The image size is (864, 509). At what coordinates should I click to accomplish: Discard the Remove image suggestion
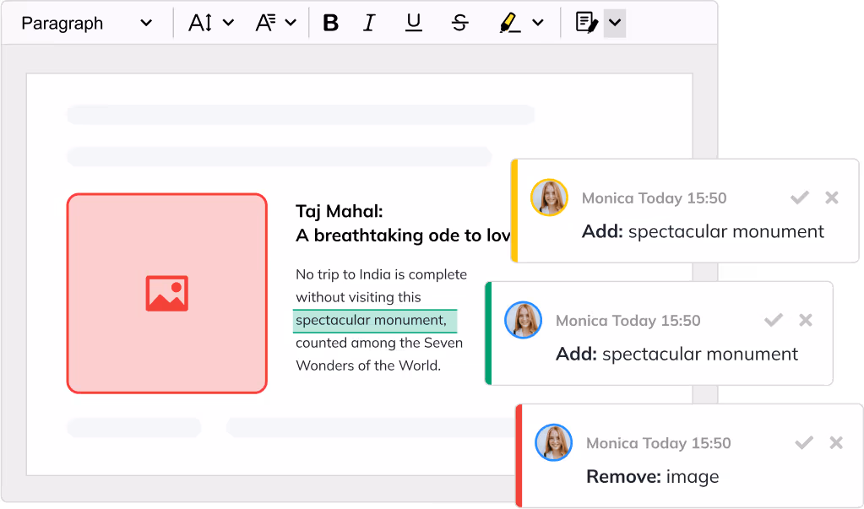tap(836, 442)
